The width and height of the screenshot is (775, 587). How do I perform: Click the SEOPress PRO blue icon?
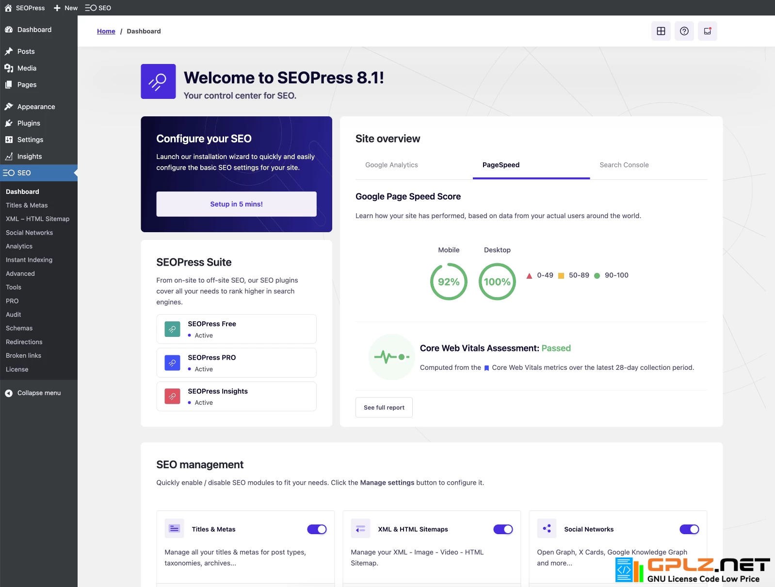pyautogui.click(x=172, y=363)
